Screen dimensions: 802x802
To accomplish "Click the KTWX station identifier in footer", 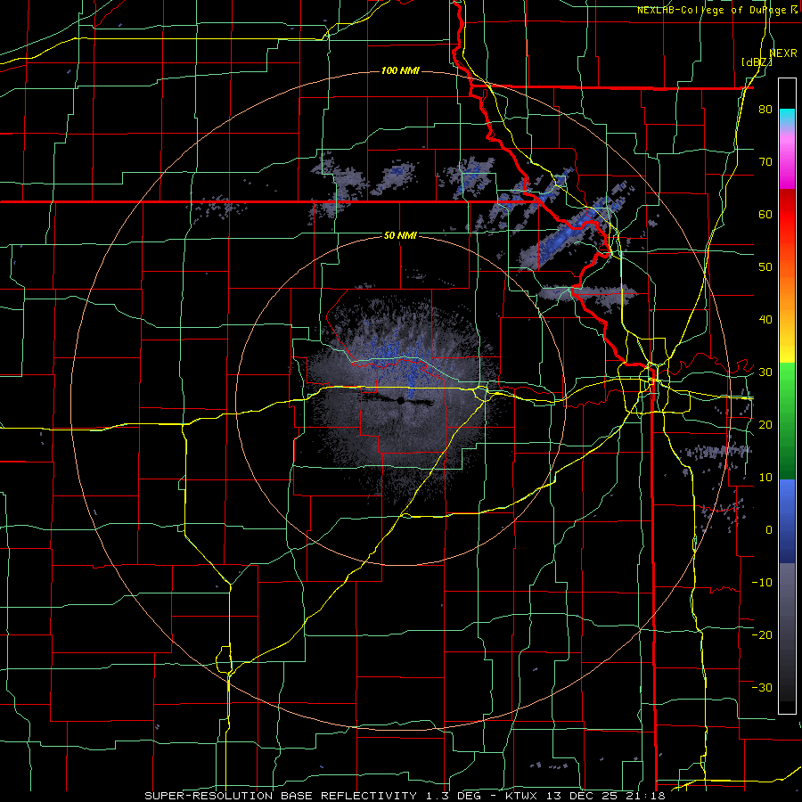I will [x=521, y=796].
